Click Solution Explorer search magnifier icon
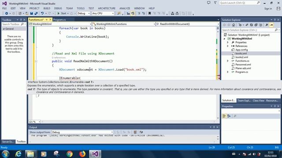This screenshot has width=282, height=158. coord(276,30)
